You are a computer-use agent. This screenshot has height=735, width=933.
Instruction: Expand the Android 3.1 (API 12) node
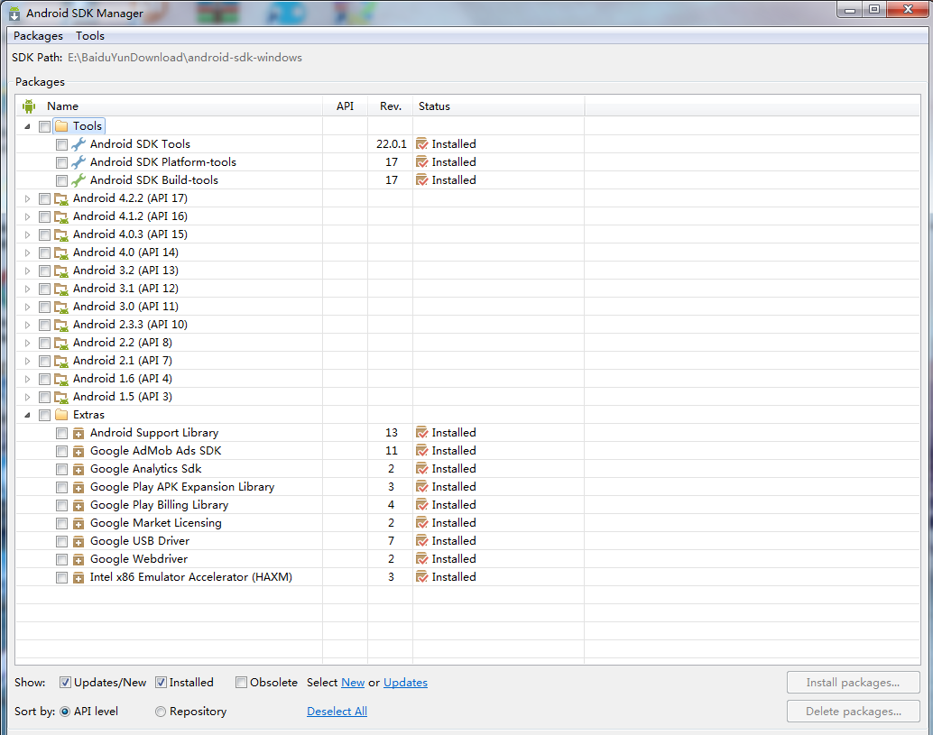(27, 289)
